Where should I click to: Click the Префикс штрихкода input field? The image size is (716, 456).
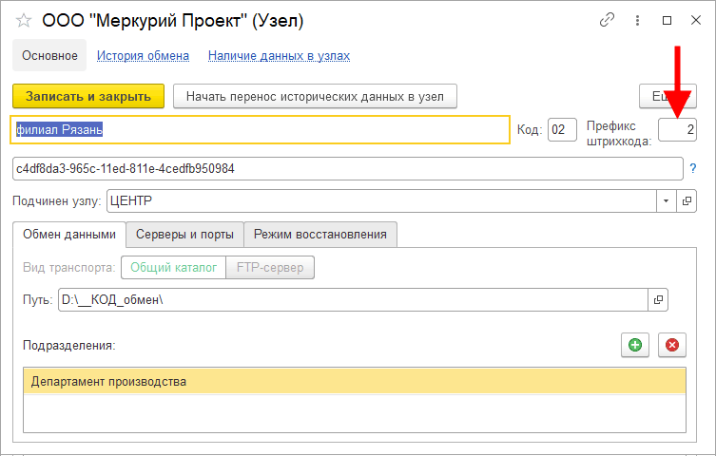[x=677, y=129]
